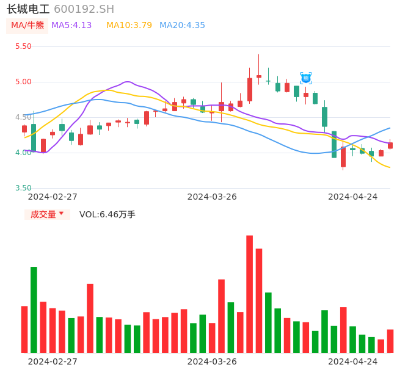The height and width of the screenshot is (370, 419).
Task: Toggle the yellow MA10:3.79 legend
Action: 129,26
